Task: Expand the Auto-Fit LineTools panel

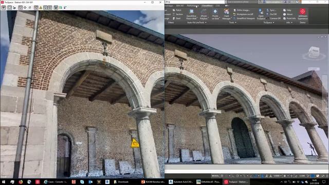Action: pyautogui.click(x=196, y=23)
